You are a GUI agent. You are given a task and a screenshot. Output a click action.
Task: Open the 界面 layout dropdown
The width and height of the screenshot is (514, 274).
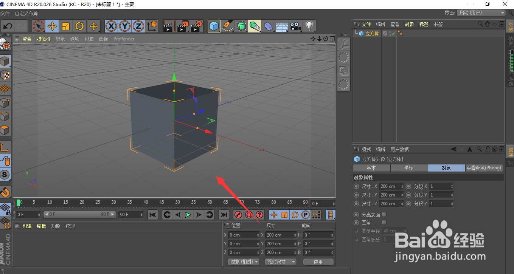(481, 13)
